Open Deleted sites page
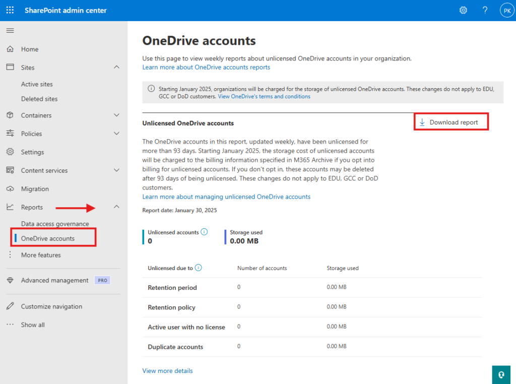 click(x=39, y=99)
